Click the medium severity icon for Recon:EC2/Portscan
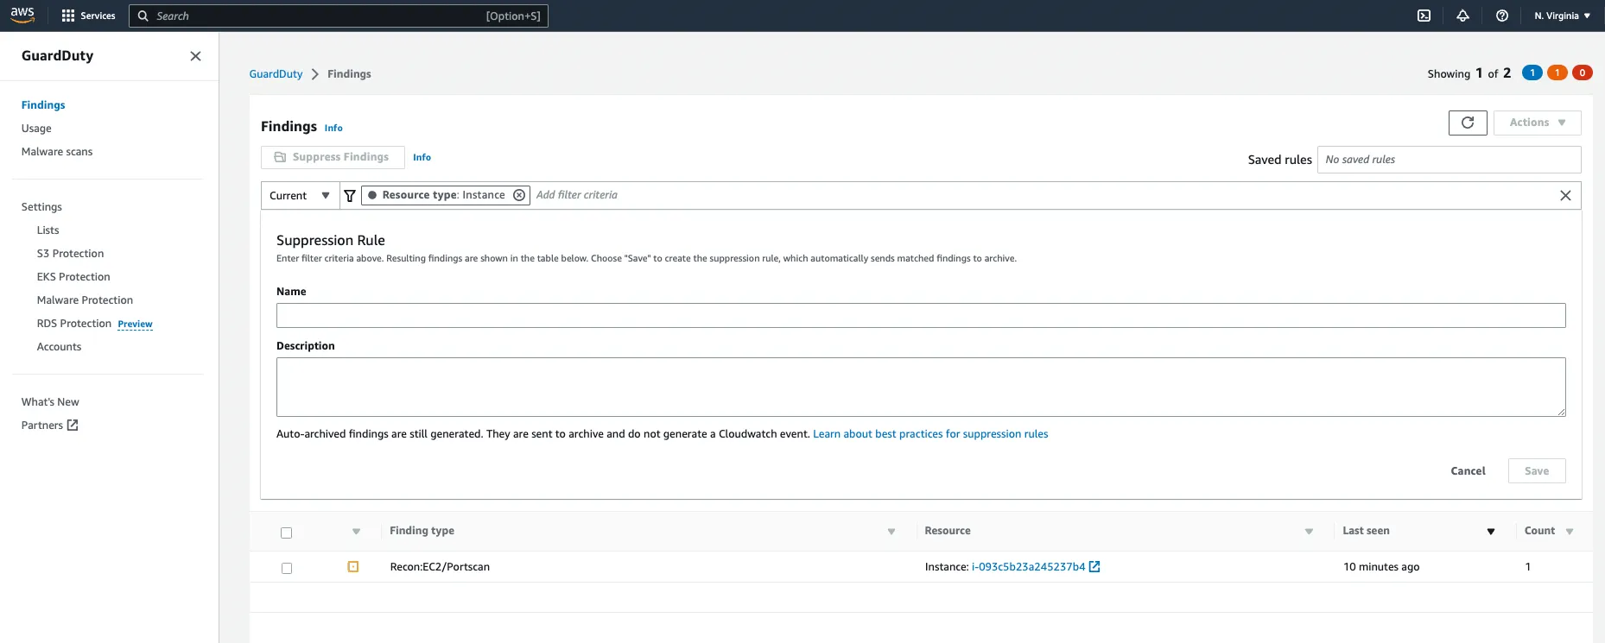 click(x=353, y=567)
